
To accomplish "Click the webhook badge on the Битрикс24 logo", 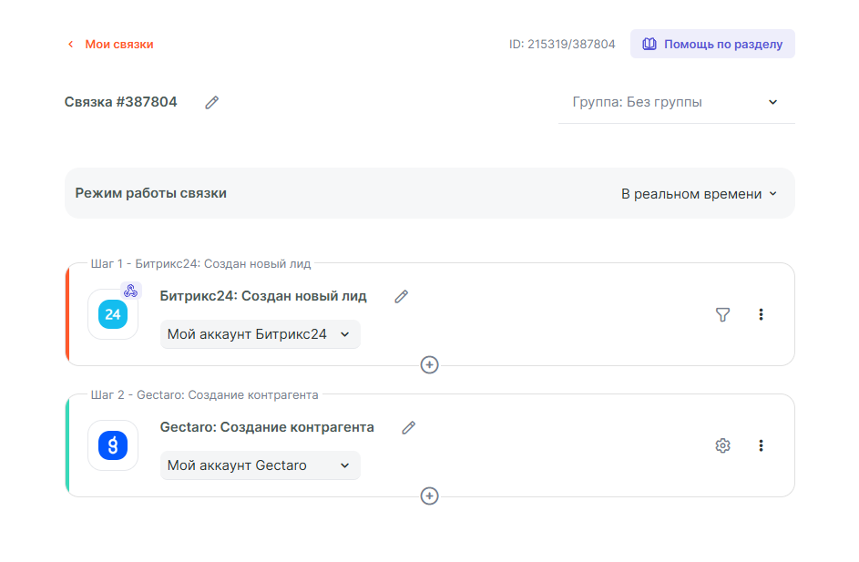I will pos(130,291).
